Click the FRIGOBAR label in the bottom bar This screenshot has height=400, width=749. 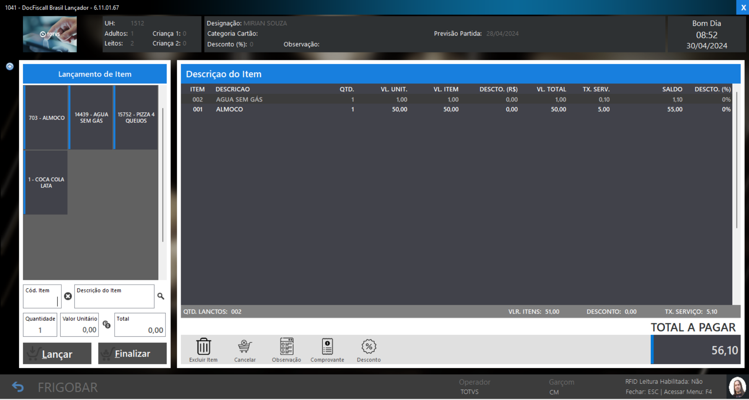click(68, 387)
